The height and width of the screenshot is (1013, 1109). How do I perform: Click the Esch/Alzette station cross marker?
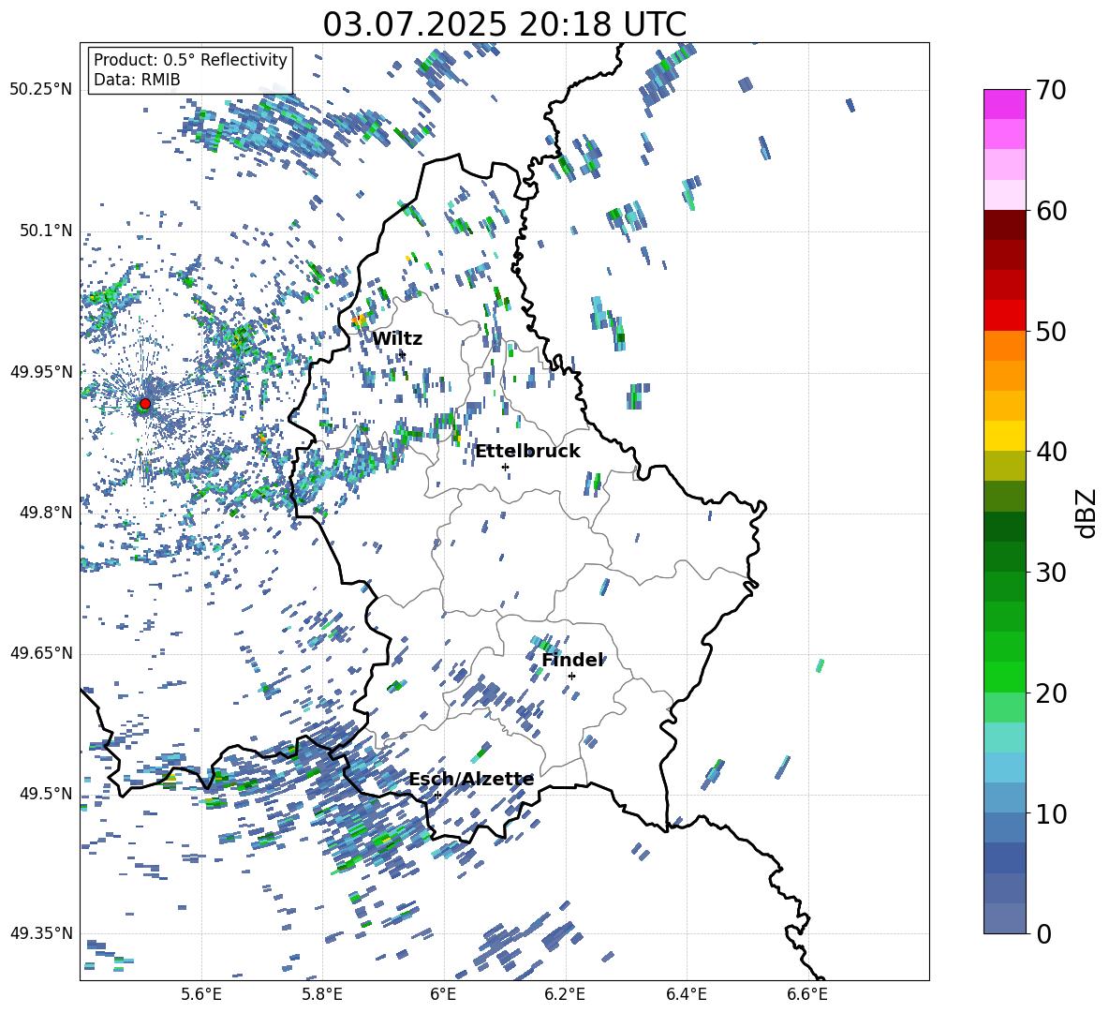point(437,795)
